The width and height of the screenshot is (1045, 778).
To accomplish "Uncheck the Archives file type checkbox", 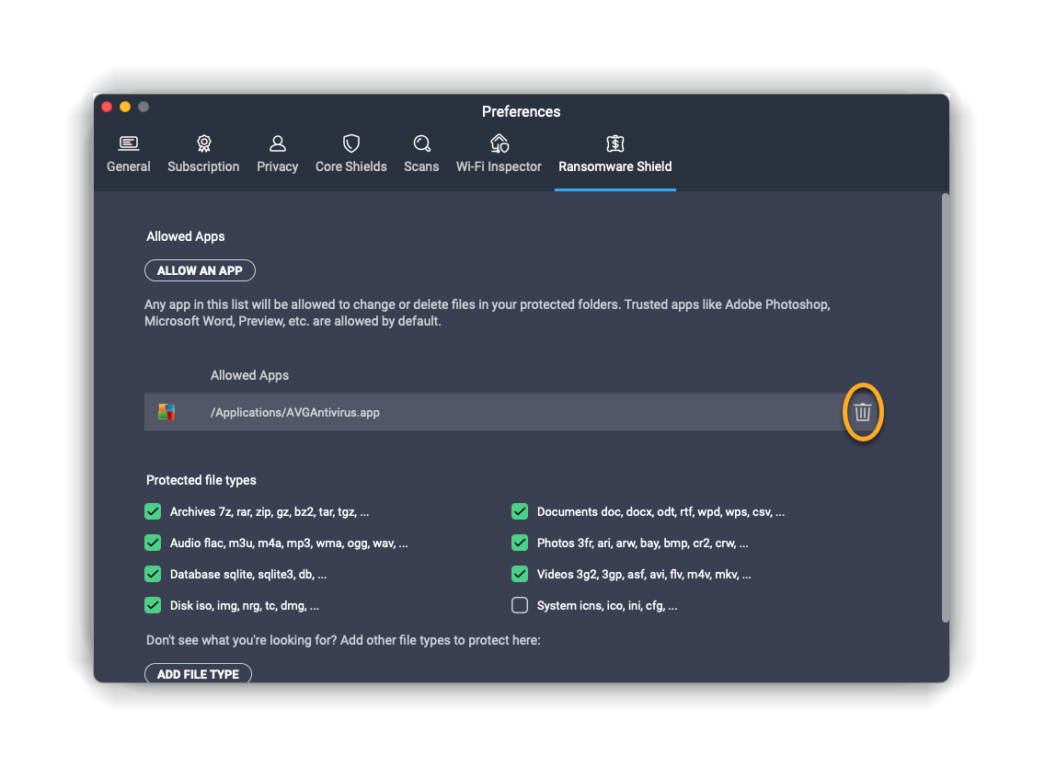I will point(153,511).
